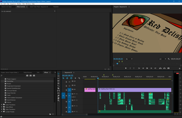The image size is (182, 118).
Task: Select the Hand tool
Action: coord(58,98)
